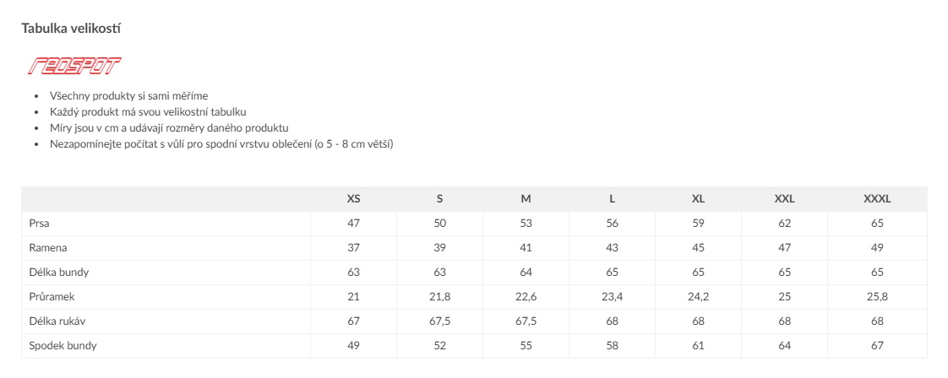Select the Ramena value for size S
The height and width of the screenshot is (378, 948).
pos(439,248)
